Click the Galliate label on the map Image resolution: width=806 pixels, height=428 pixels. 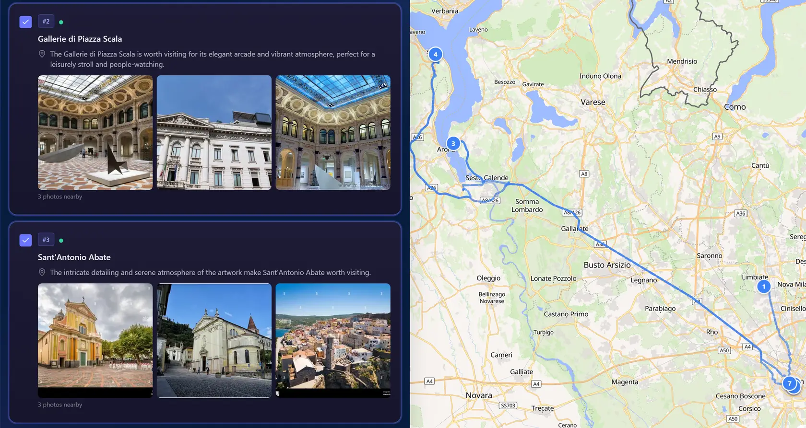[x=522, y=372]
